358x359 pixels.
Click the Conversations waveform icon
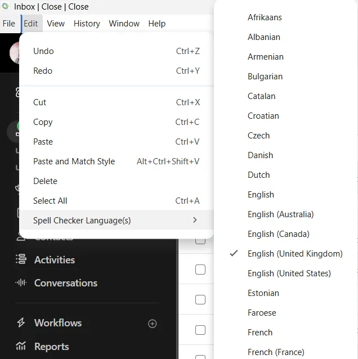(x=21, y=282)
